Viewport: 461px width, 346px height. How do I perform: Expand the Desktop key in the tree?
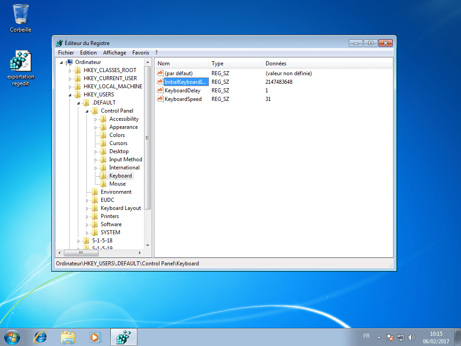[x=96, y=151]
